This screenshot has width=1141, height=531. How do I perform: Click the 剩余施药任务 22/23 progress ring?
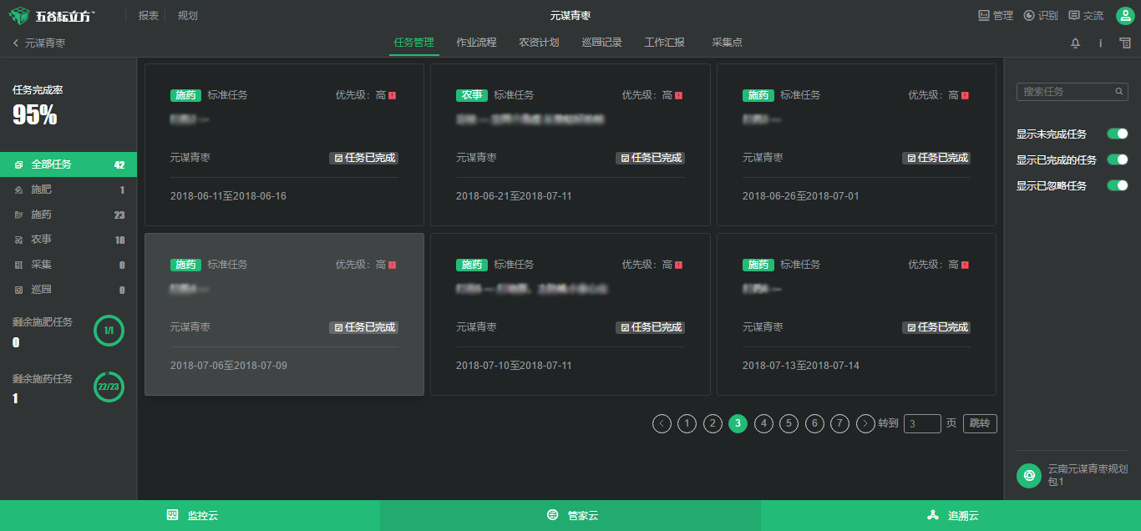click(x=109, y=387)
